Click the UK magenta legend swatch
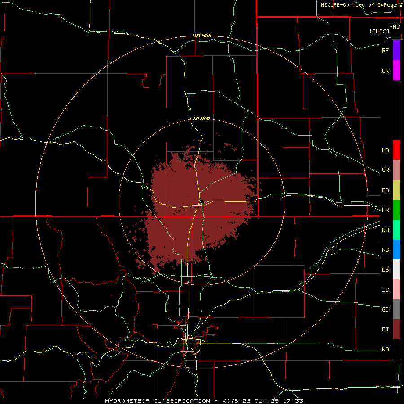The width and height of the screenshot is (404, 404). click(396, 70)
